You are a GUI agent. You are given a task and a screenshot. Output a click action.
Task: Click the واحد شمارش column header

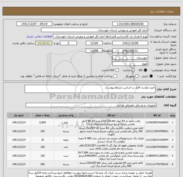click(66, 115)
